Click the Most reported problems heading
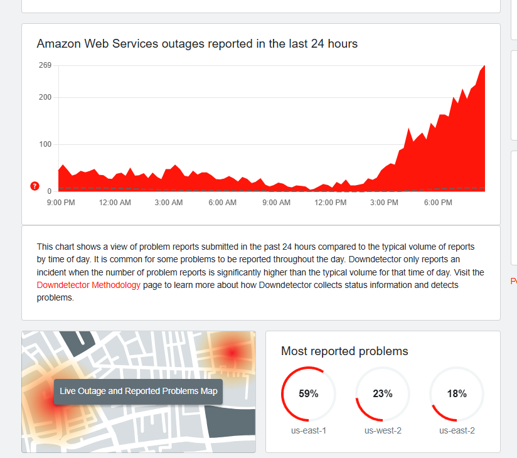The width and height of the screenshot is (517, 458). (x=344, y=351)
